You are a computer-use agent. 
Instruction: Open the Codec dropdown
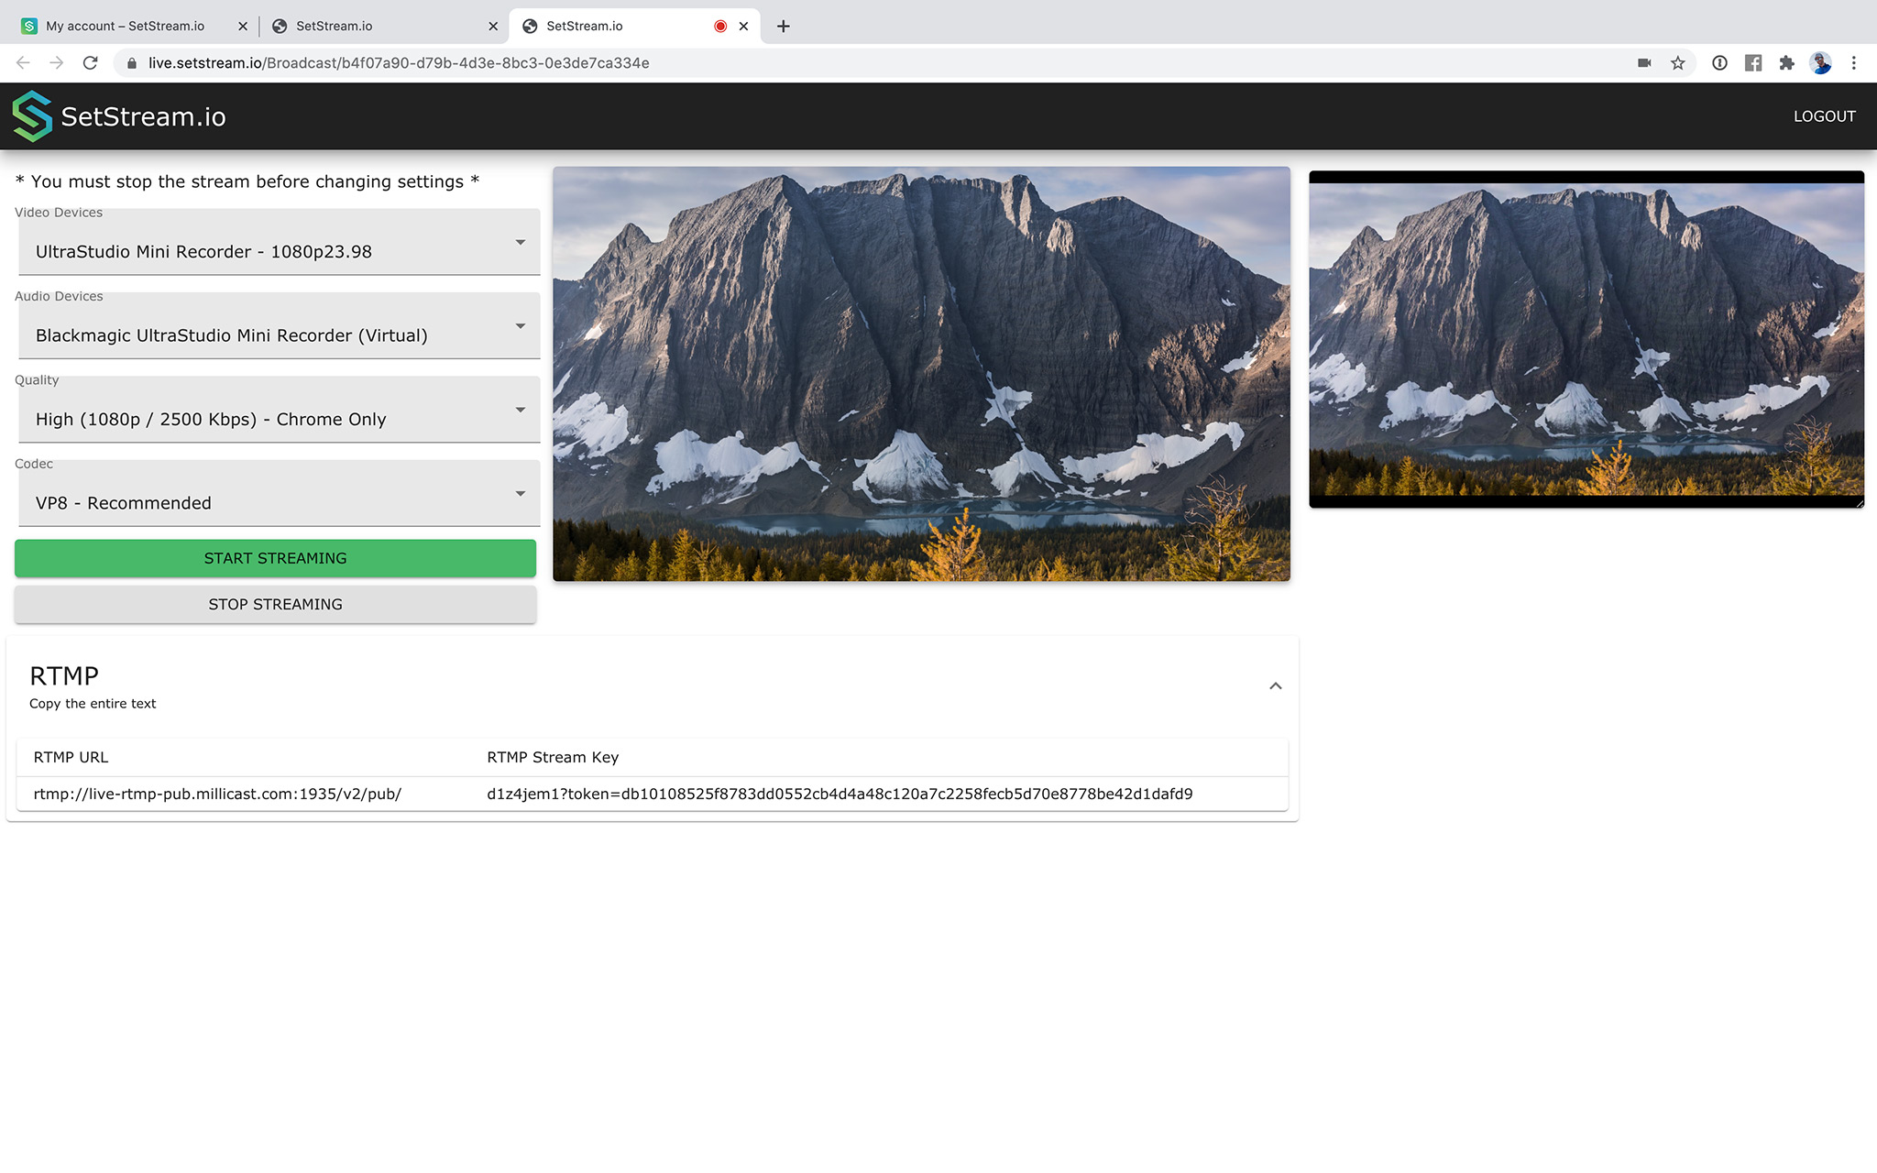[x=279, y=494]
